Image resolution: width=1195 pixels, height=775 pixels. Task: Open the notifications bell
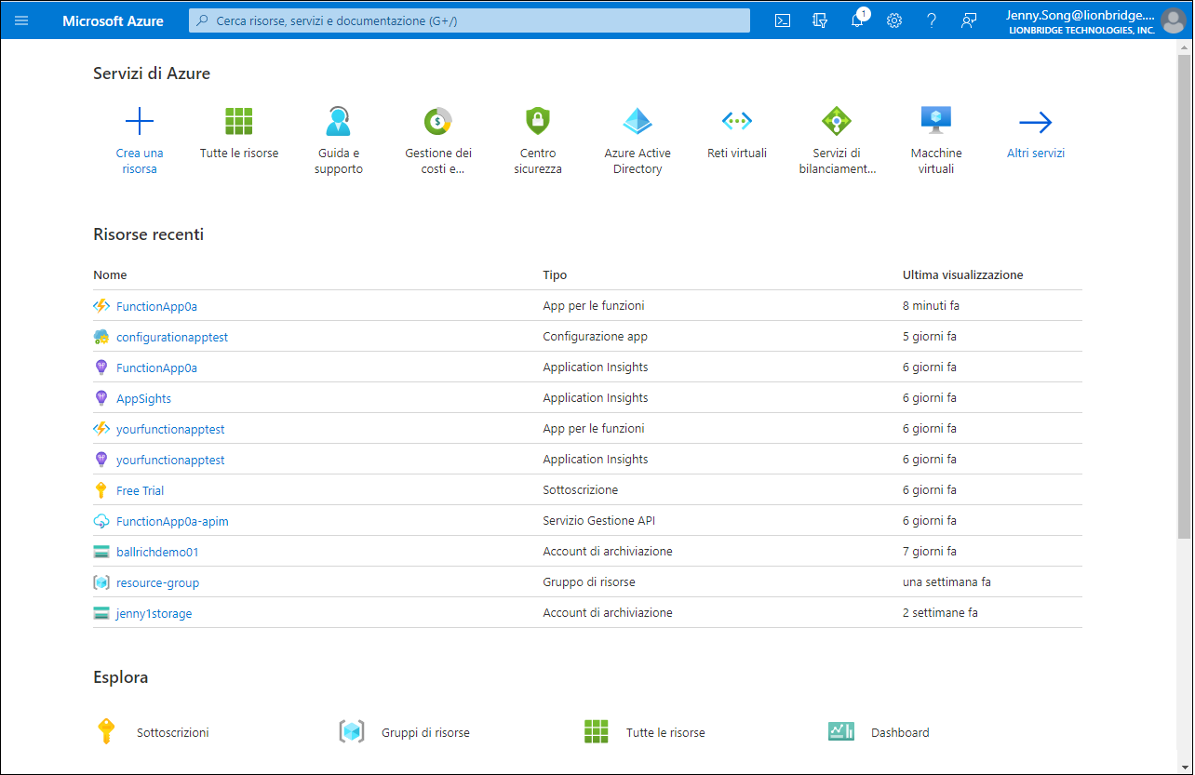click(857, 20)
